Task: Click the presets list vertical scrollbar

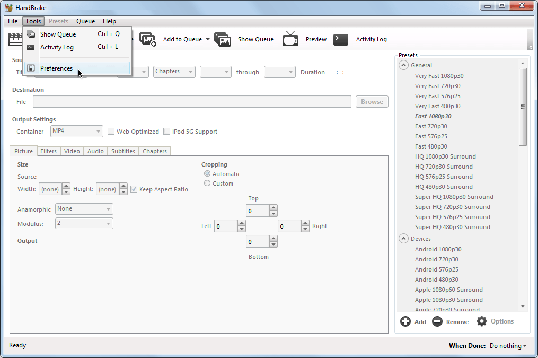Action: [x=523, y=106]
